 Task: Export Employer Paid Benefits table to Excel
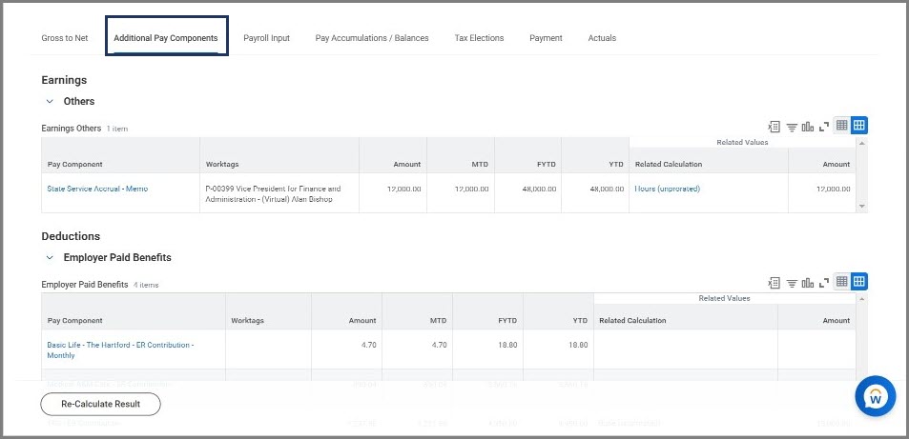(x=775, y=282)
